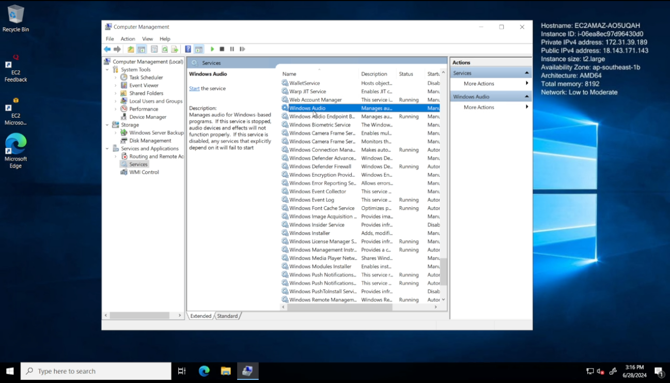Switch to the Standard tab

click(227, 316)
